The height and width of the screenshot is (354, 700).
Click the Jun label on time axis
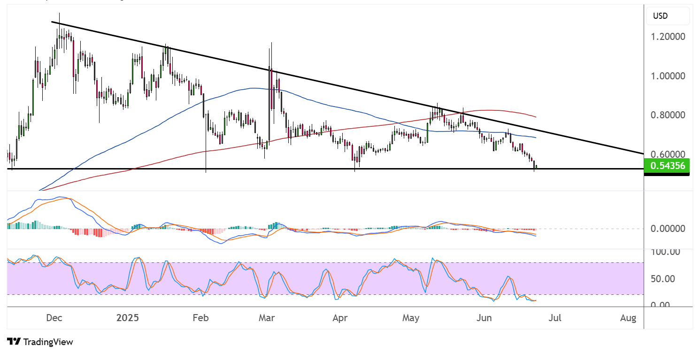point(484,318)
